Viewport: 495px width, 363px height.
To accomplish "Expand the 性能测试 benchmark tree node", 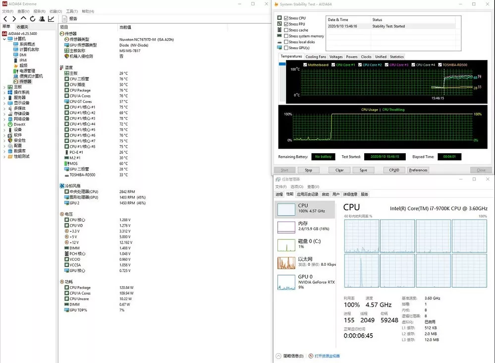I will tap(4, 157).
